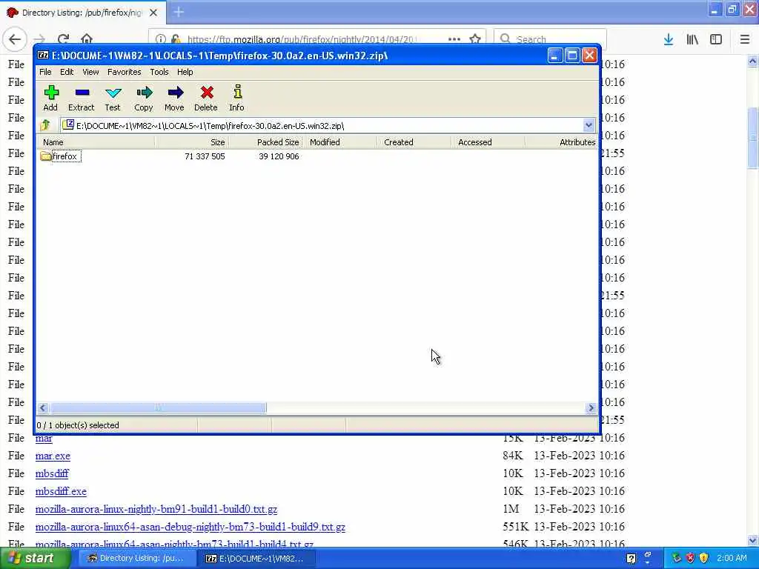The width and height of the screenshot is (759, 569).
Task: Choose the Move toolbar icon
Action: click(x=175, y=99)
